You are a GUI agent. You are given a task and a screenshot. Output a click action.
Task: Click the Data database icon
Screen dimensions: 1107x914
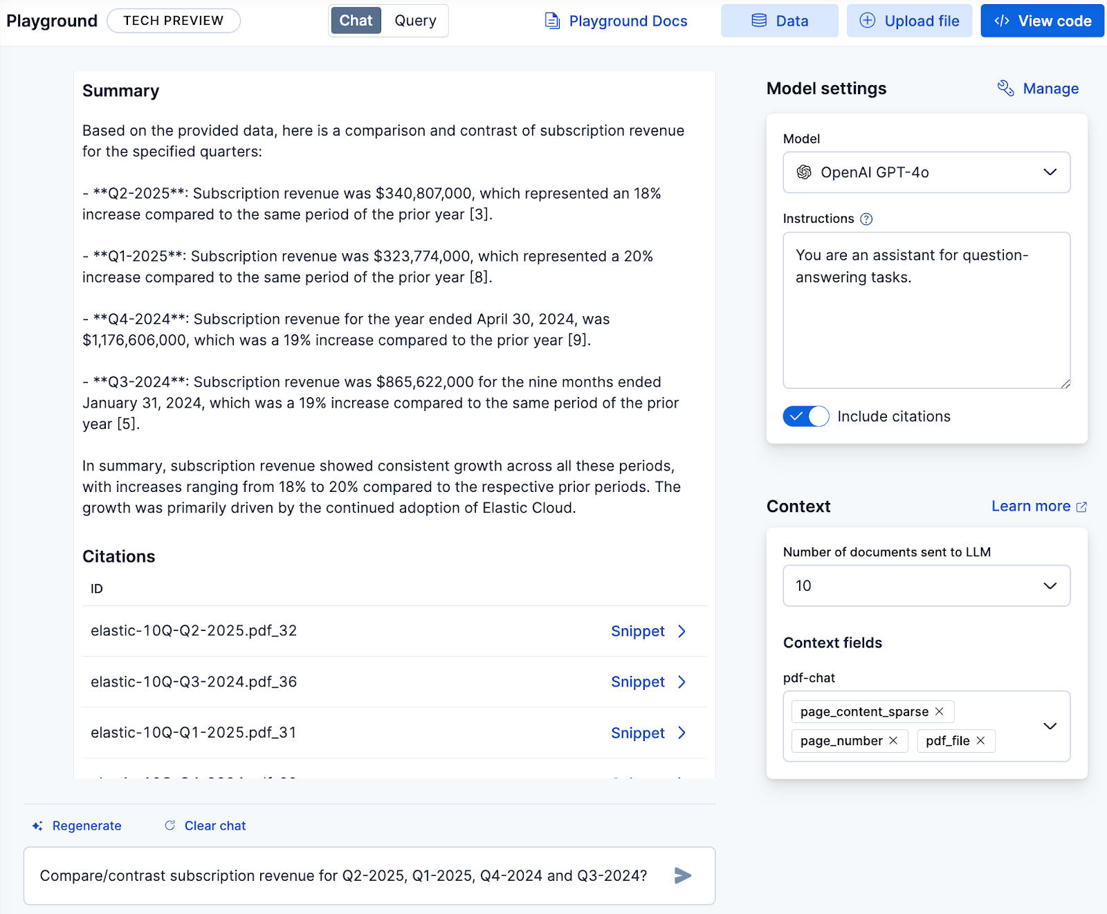click(759, 21)
